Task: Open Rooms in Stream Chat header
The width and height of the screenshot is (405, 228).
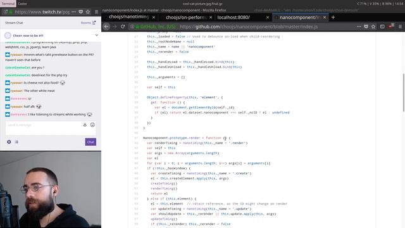Action: tap(88, 23)
